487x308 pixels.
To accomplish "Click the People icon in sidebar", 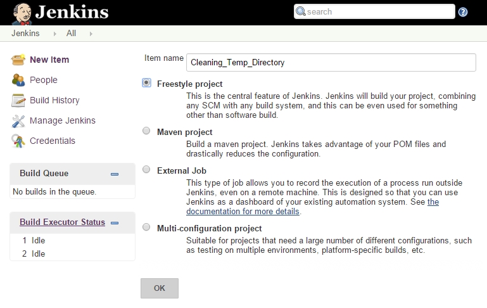I will point(18,80).
